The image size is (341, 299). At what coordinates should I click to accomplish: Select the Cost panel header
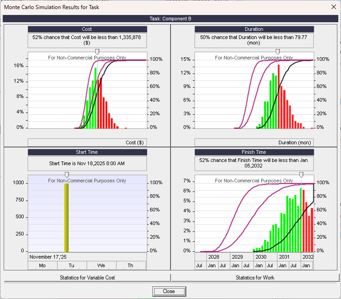pyautogui.click(x=87, y=29)
